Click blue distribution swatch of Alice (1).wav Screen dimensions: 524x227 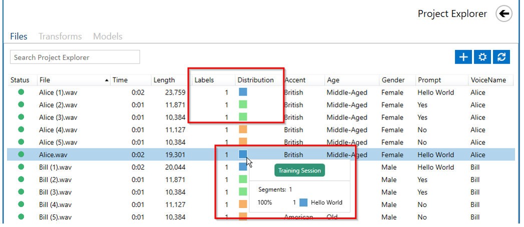243,92
